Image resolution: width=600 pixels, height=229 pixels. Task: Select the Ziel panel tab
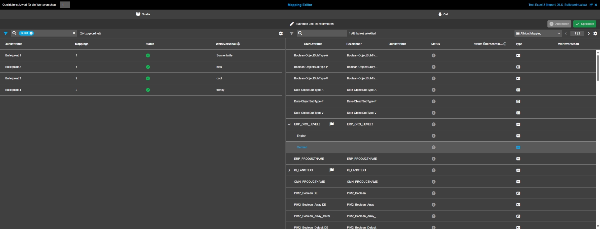(x=443, y=14)
